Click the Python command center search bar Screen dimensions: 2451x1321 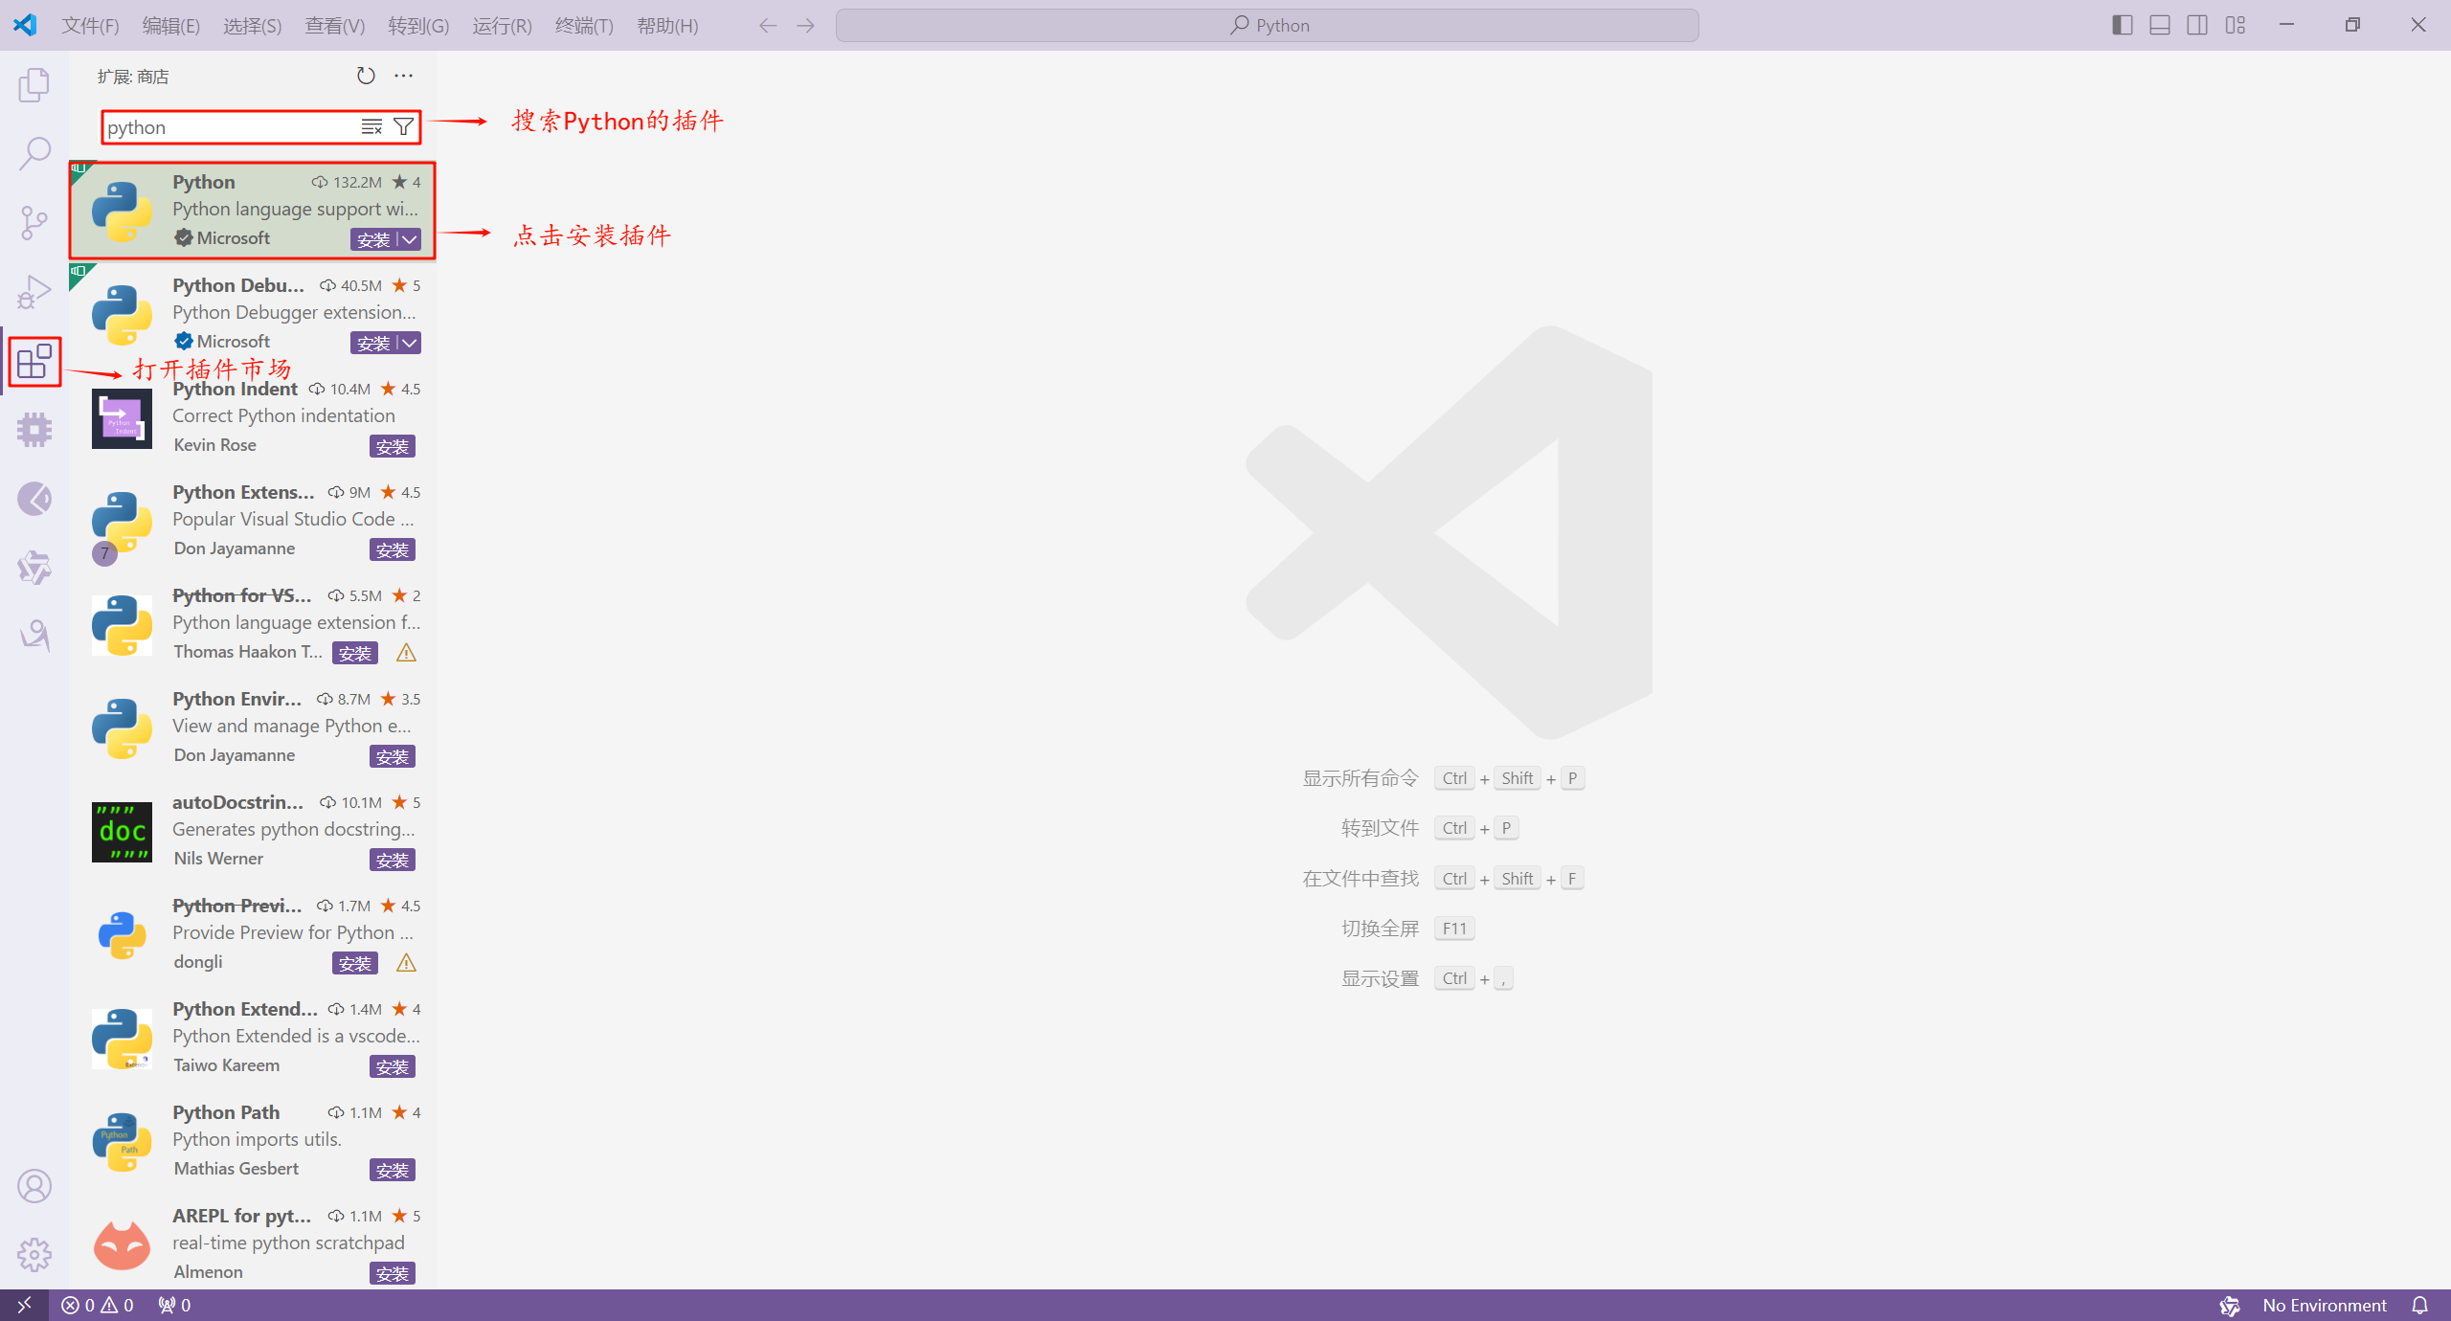pyautogui.click(x=1268, y=25)
